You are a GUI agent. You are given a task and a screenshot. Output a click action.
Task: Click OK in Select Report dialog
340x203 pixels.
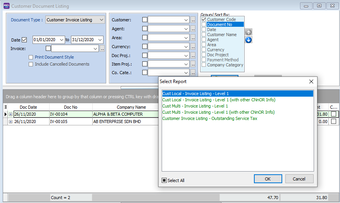[x=268, y=179]
